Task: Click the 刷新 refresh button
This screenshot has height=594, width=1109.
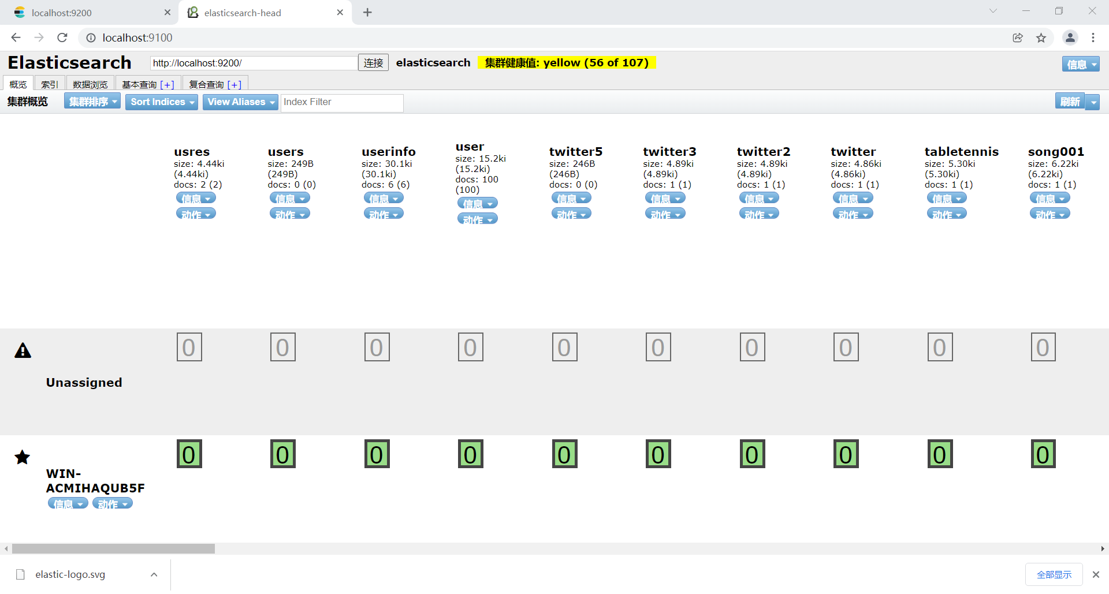Action: tap(1070, 102)
